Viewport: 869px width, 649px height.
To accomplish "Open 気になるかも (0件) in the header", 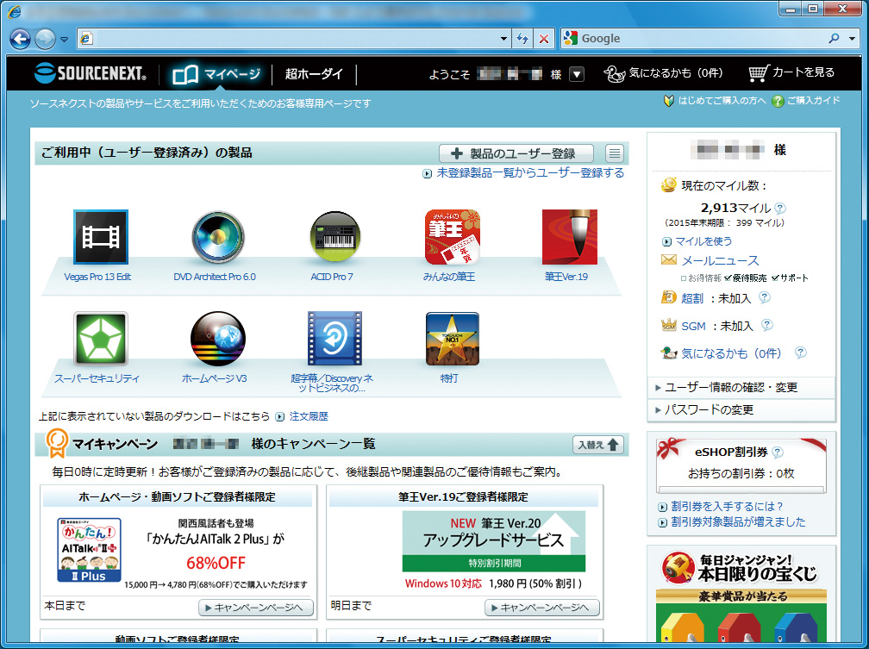I will [x=664, y=73].
